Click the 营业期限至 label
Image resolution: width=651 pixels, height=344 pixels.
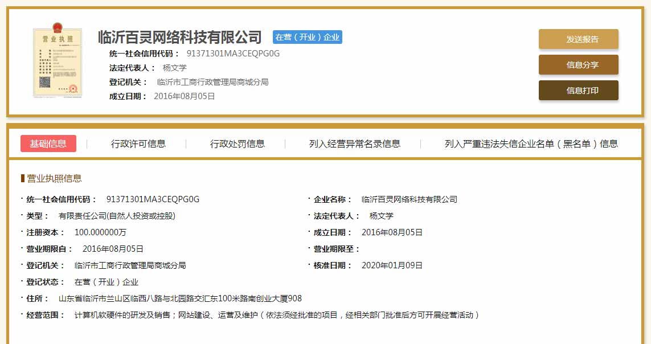336,249
